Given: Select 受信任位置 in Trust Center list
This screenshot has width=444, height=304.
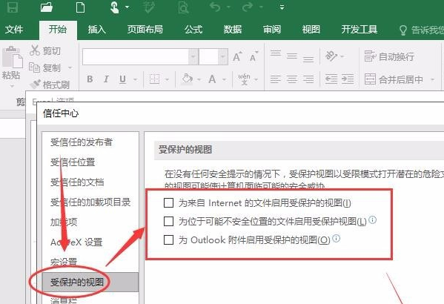Looking at the screenshot, I should 73,162.
